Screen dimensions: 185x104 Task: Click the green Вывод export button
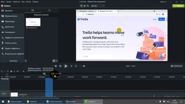tap(178, 6)
